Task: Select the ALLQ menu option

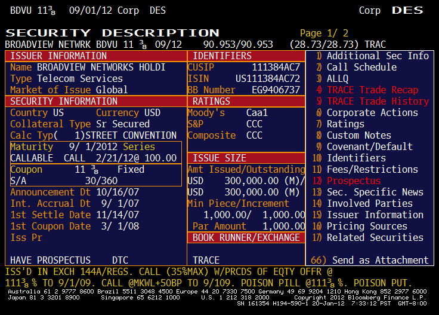Action: click(x=332, y=78)
